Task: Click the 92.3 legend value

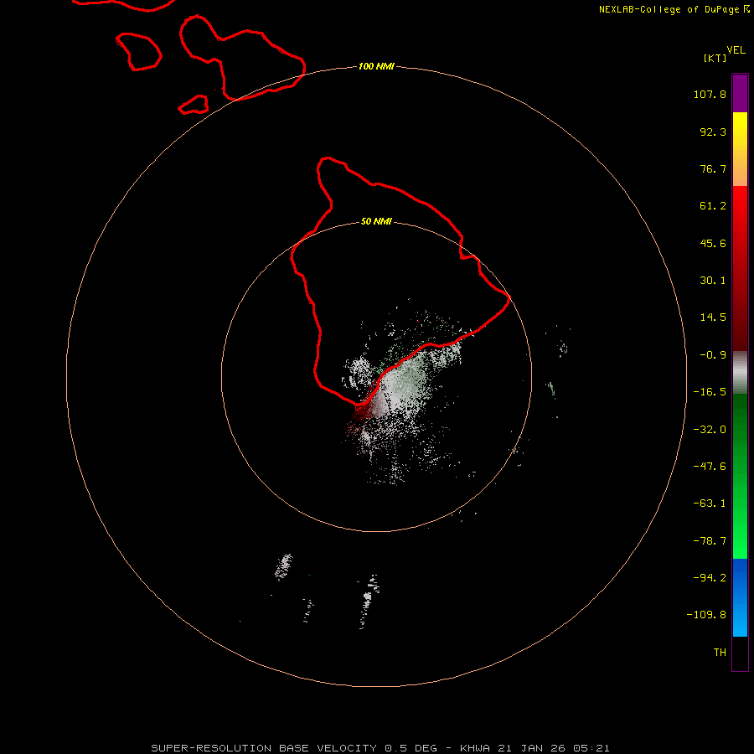Action: click(713, 132)
